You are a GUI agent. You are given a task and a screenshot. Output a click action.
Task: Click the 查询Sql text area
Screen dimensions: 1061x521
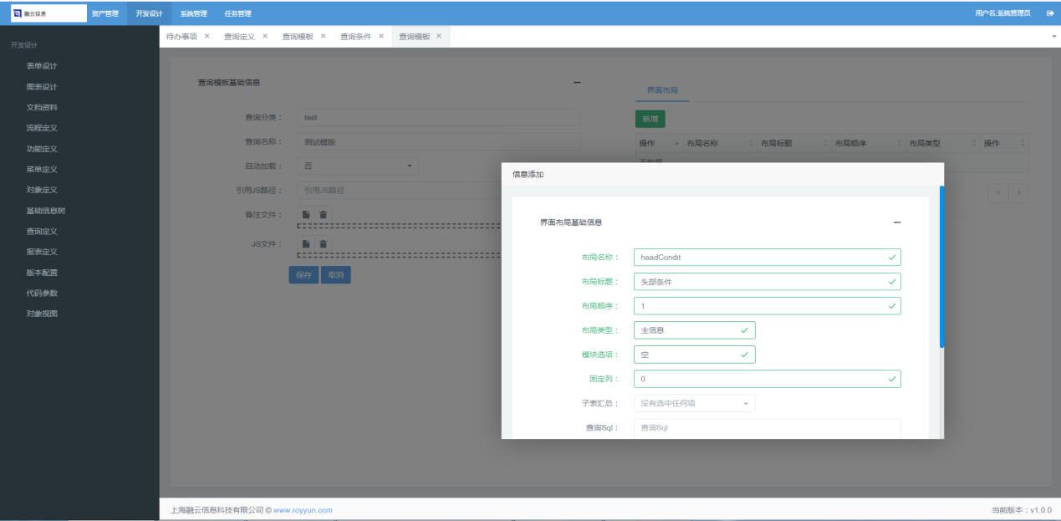768,428
